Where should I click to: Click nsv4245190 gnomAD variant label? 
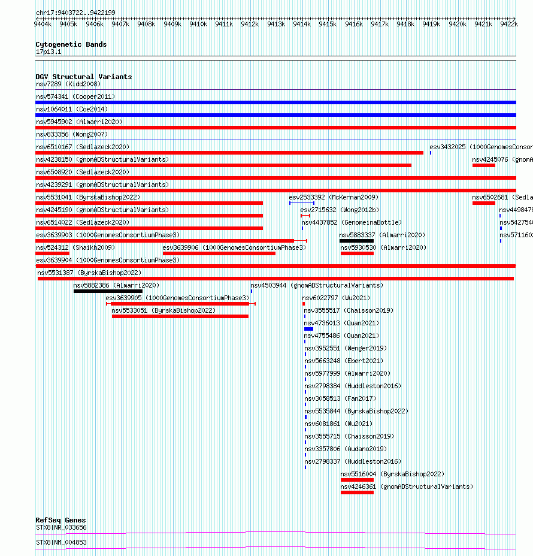tap(102, 210)
